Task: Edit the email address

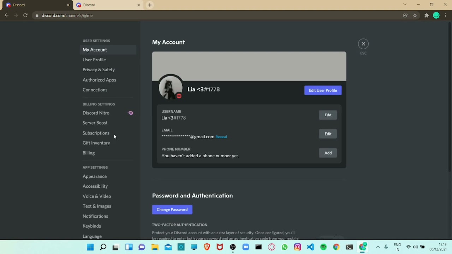Action: point(328,134)
